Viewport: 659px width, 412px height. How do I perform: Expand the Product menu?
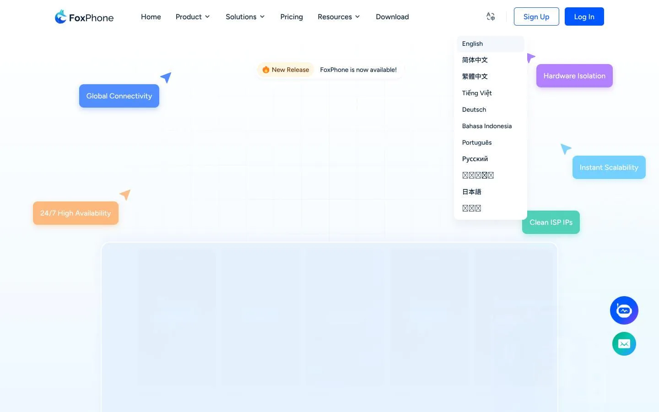click(x=193, y=17)
